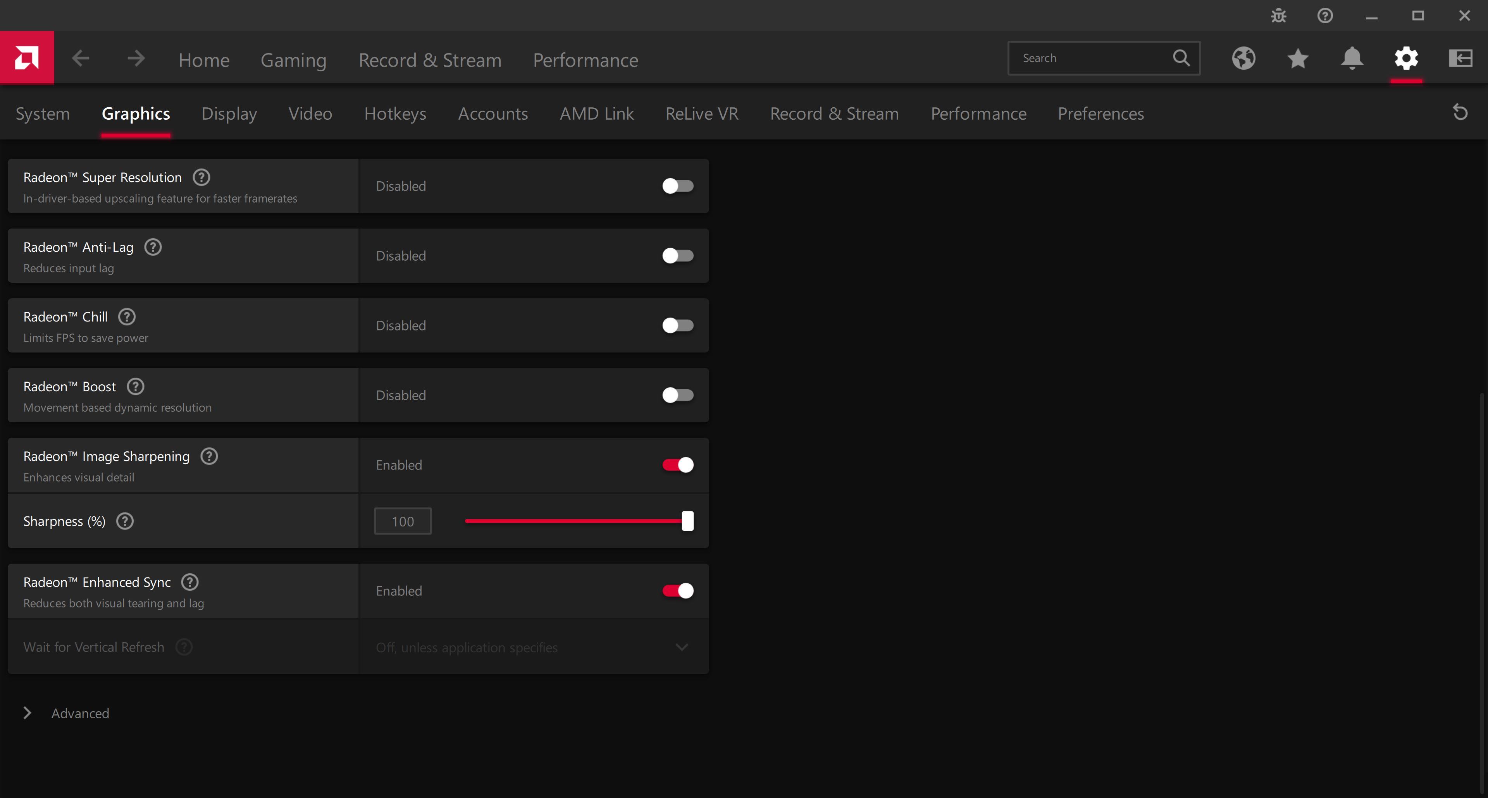Open notifications bell icon
The image size is (1488, 798).
[x=1352, y=58]
